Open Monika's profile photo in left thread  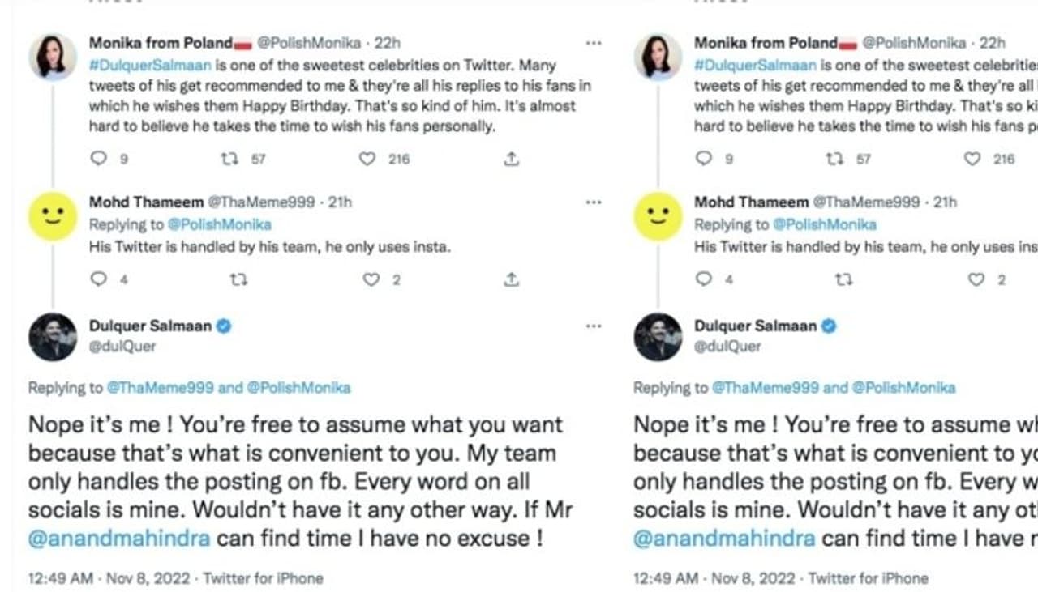53,57
